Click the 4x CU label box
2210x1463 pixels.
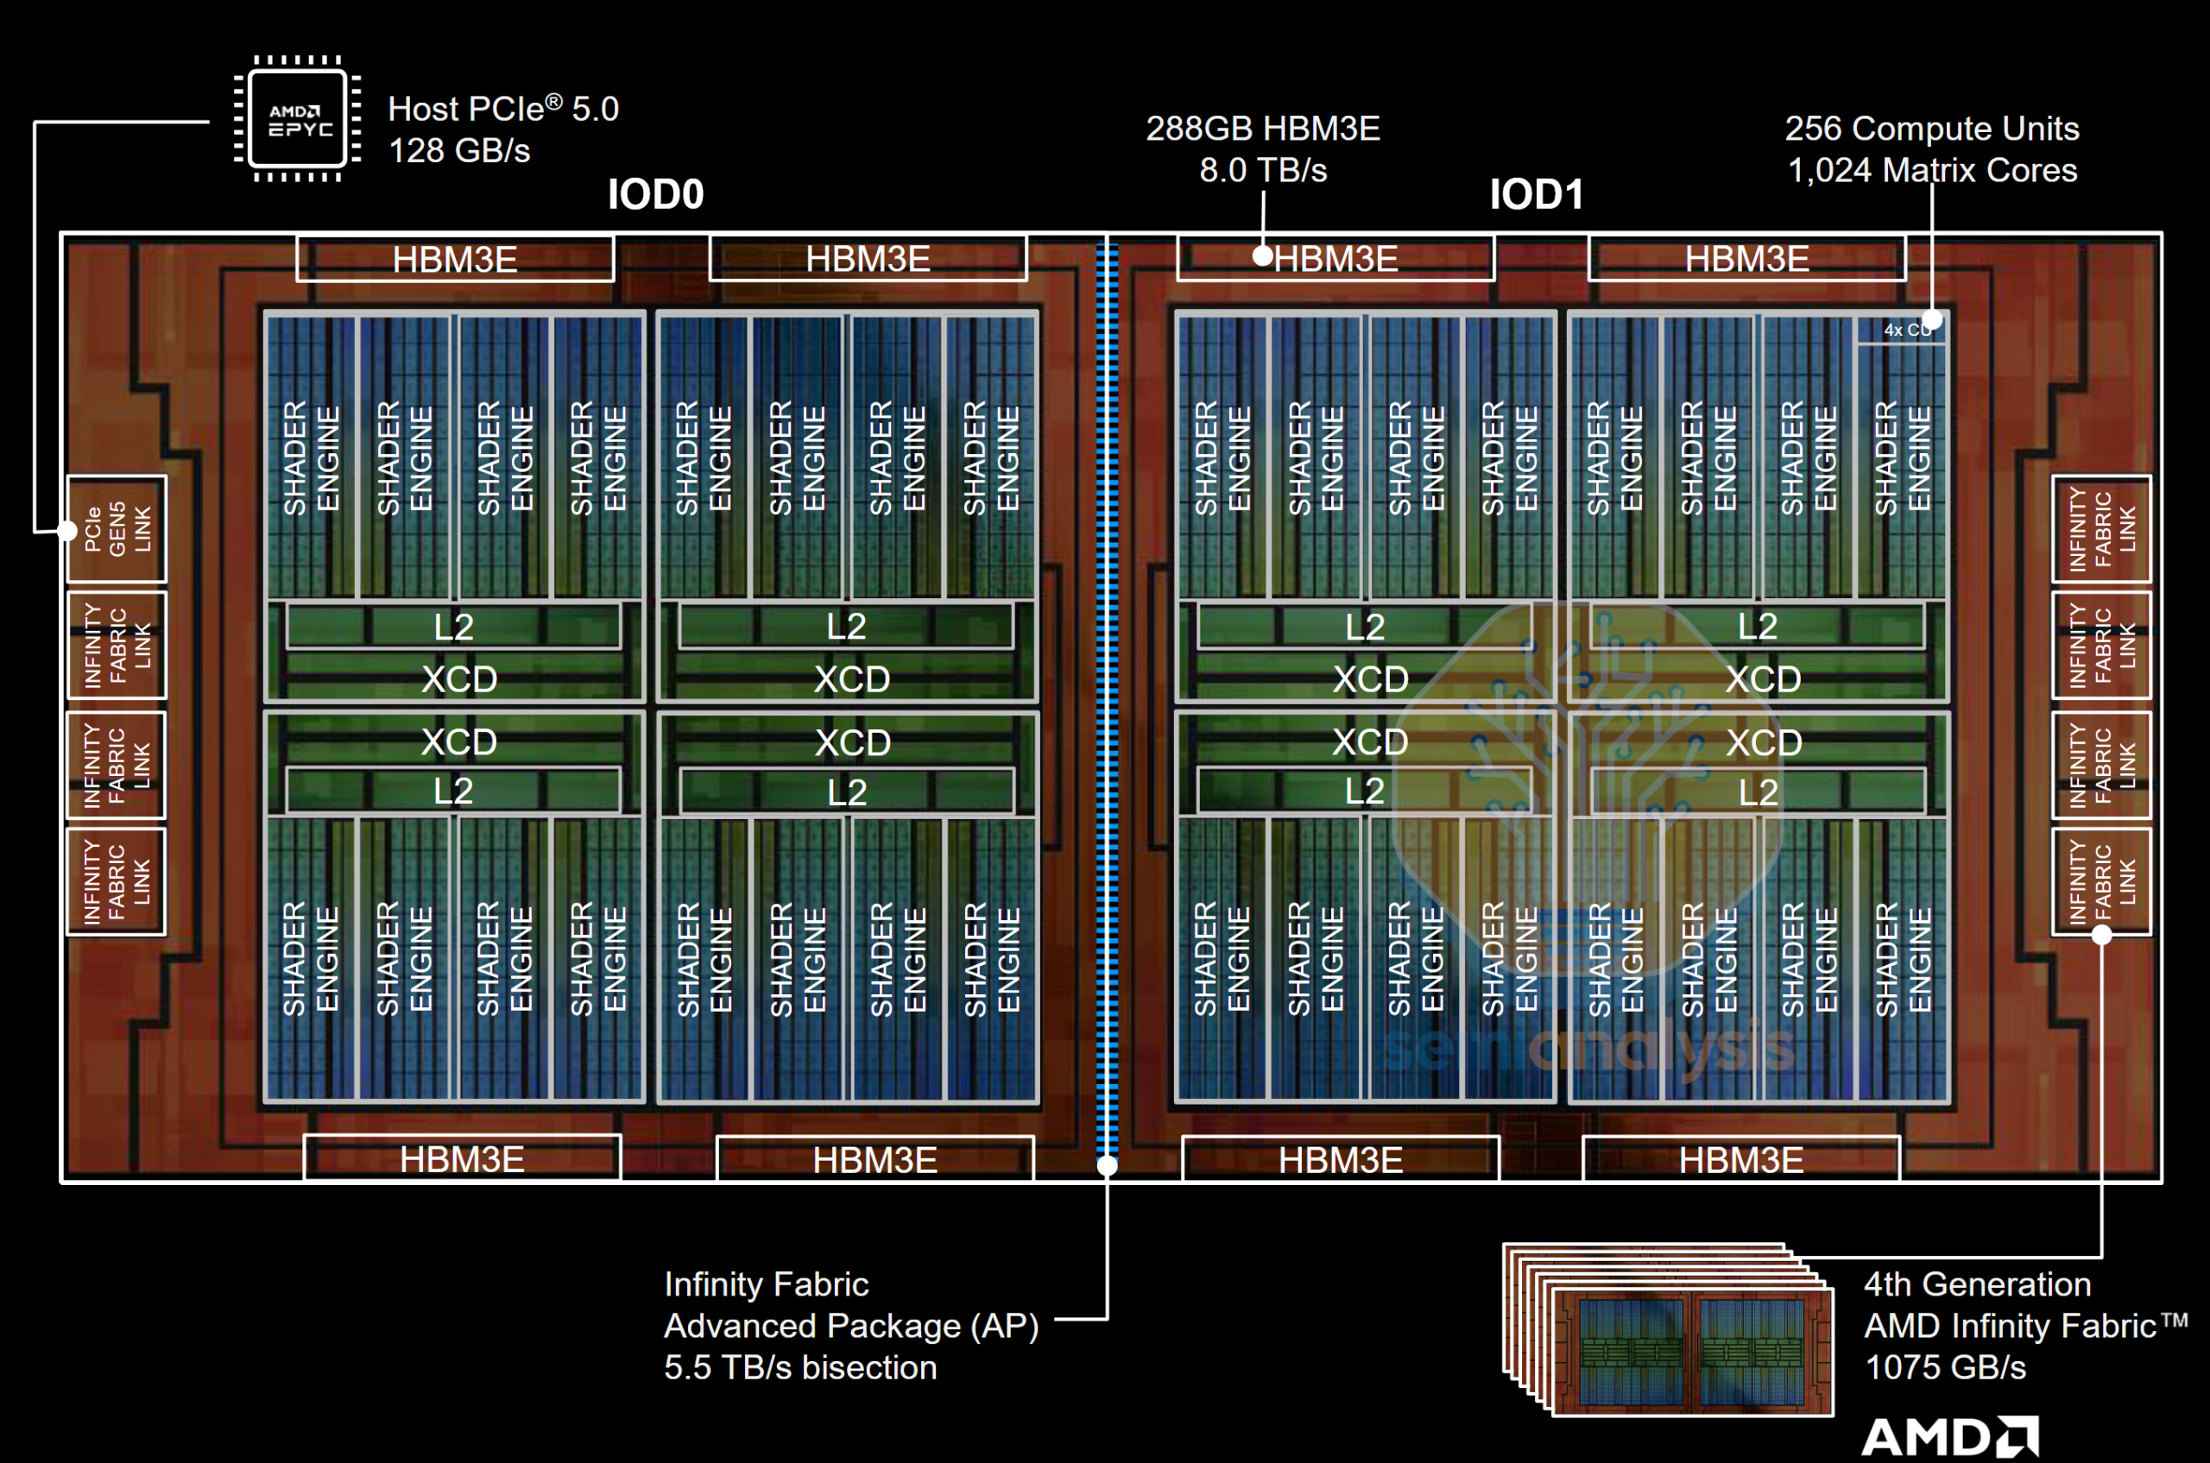tap(1898, 331)
